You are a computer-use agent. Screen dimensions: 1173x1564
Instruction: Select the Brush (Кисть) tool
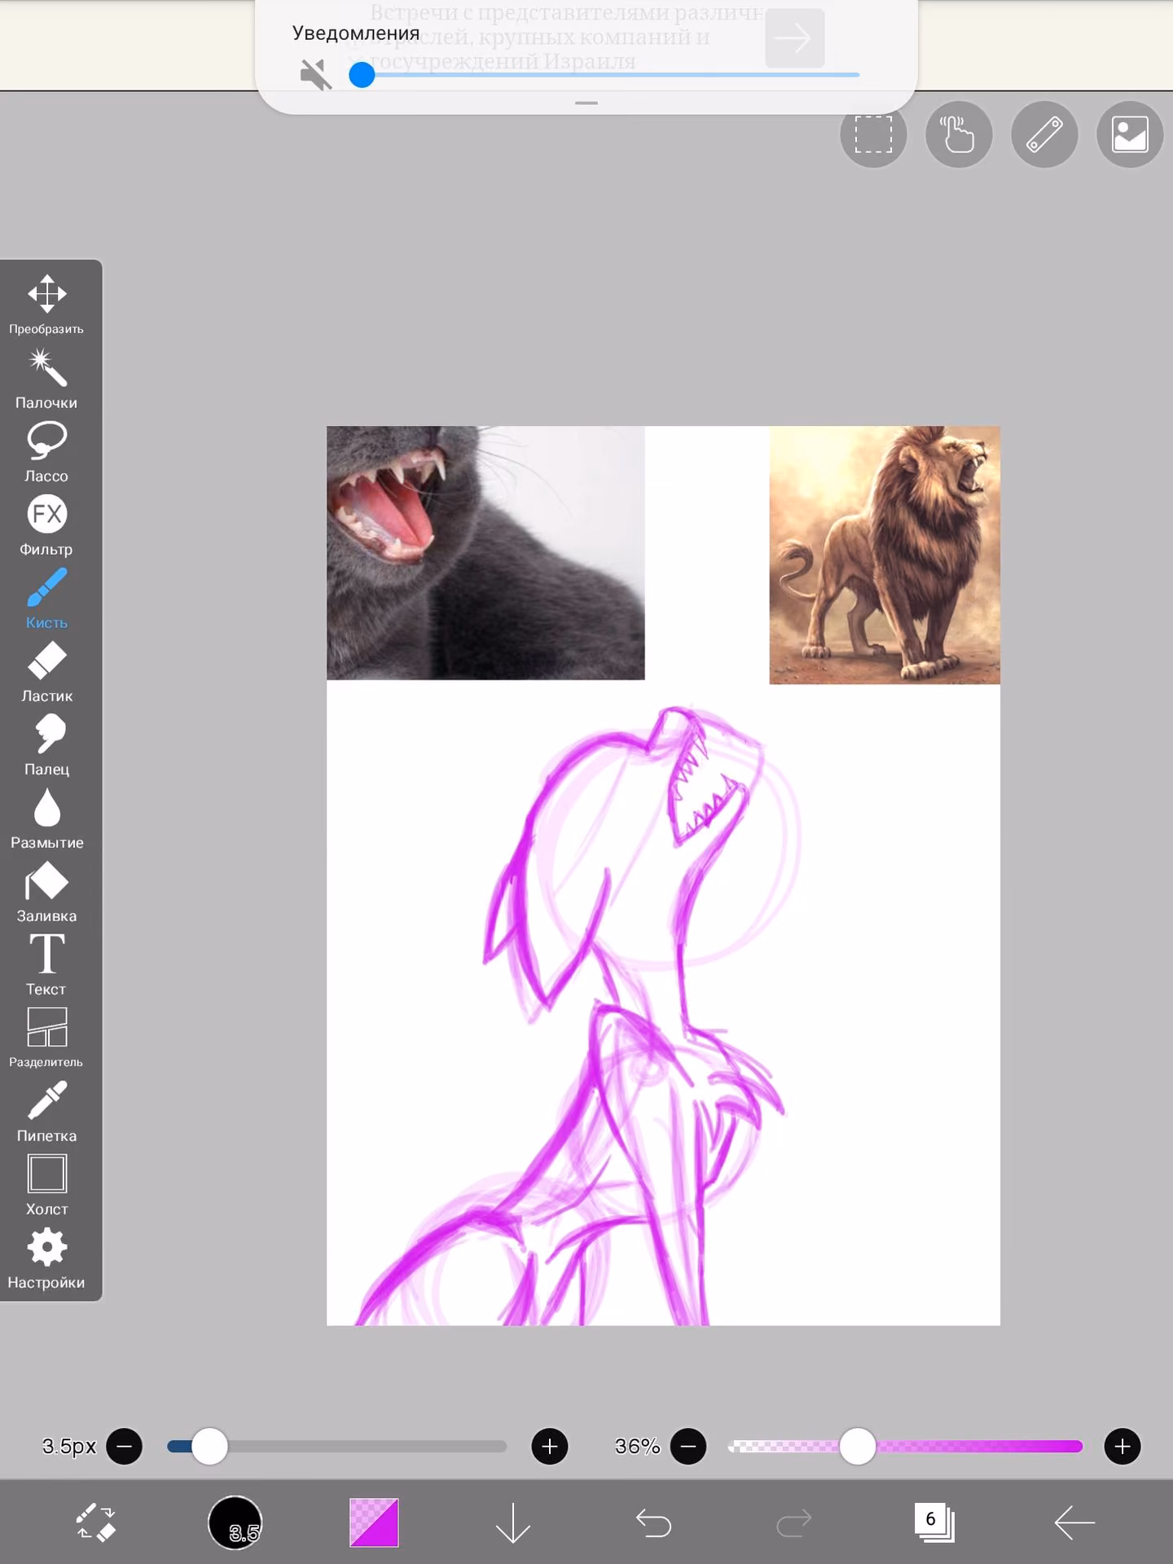point(46,599)
